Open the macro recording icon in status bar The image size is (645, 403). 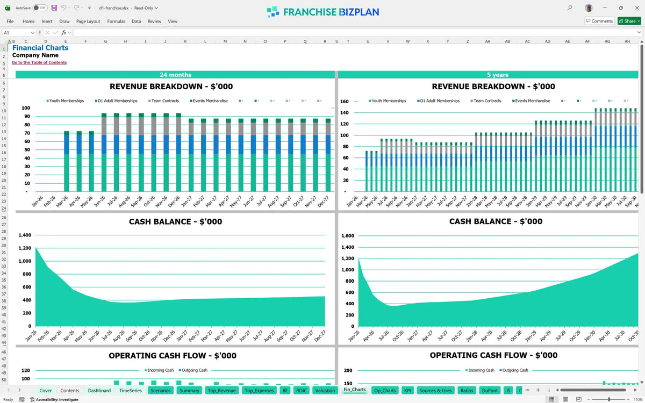[22, 399]
